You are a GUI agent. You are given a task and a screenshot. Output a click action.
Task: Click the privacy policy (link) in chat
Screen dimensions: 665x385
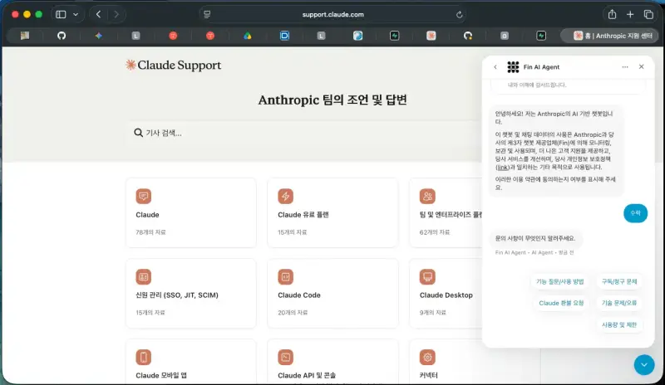(502, 168)
